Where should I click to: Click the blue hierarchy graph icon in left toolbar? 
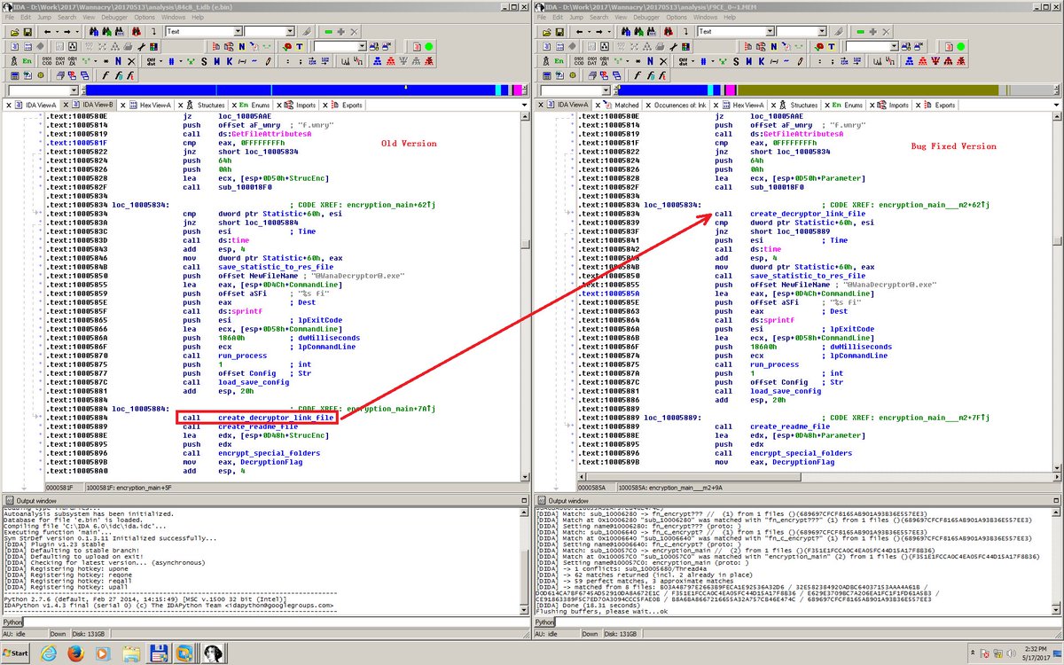377,61
